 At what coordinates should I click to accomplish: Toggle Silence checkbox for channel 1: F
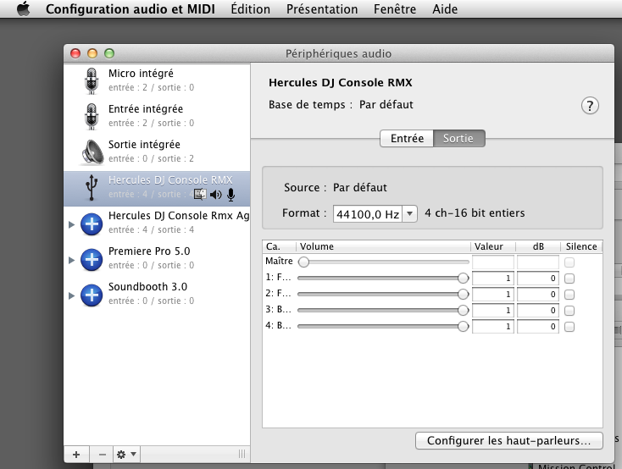569,279
